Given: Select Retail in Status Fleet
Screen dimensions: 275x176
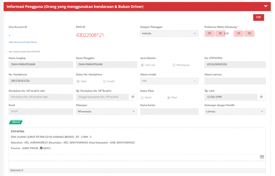Looking at the screenshot, I should 142,98.
